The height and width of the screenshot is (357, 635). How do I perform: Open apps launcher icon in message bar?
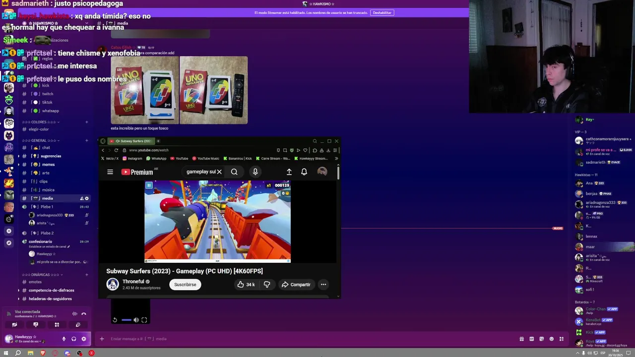coord(562,339)
